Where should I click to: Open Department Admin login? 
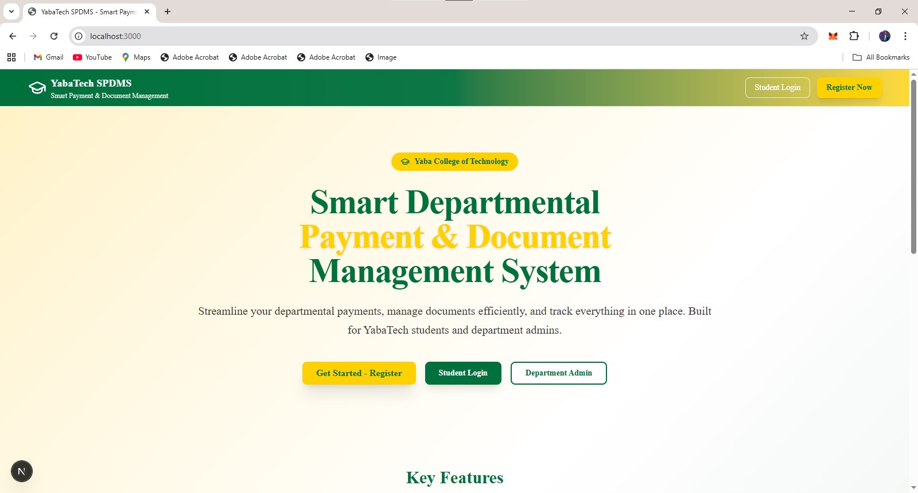(x=559, y=373)
